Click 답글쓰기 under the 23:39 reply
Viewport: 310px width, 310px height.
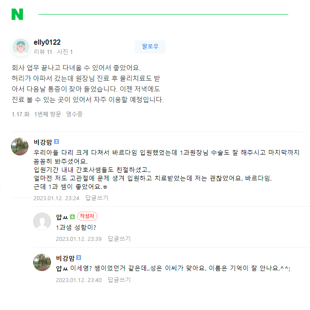click(119, 239)
